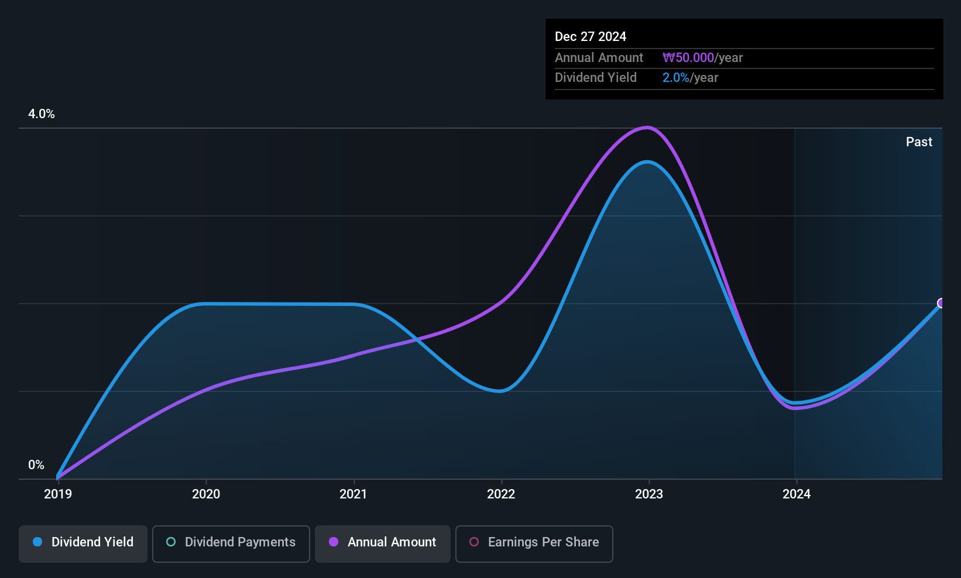The height and width of the screenshot is (578, 961).
Task: Click the teal Dividend Payments legend circle
Action: coord(171,542)
